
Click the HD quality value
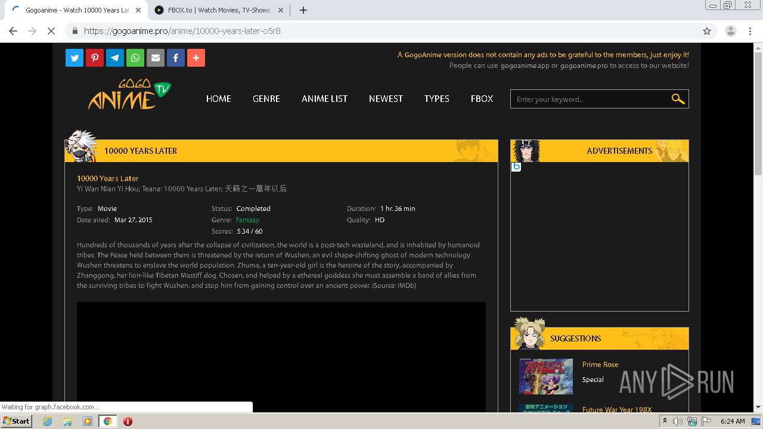click(380, 220)
